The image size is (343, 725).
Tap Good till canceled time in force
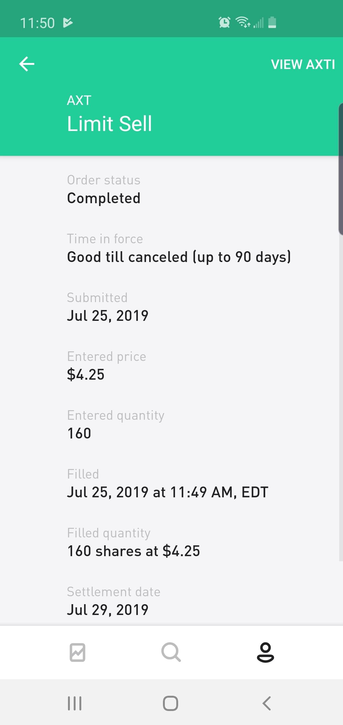tap(179, 257)
